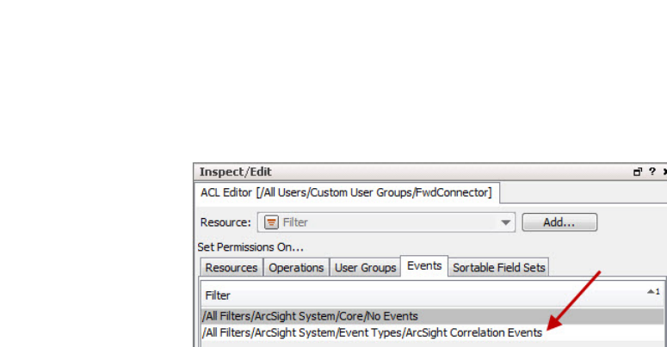This screenshot has width=667, height=347.
Task: Switch to the Resources tab
Action: 232,268
